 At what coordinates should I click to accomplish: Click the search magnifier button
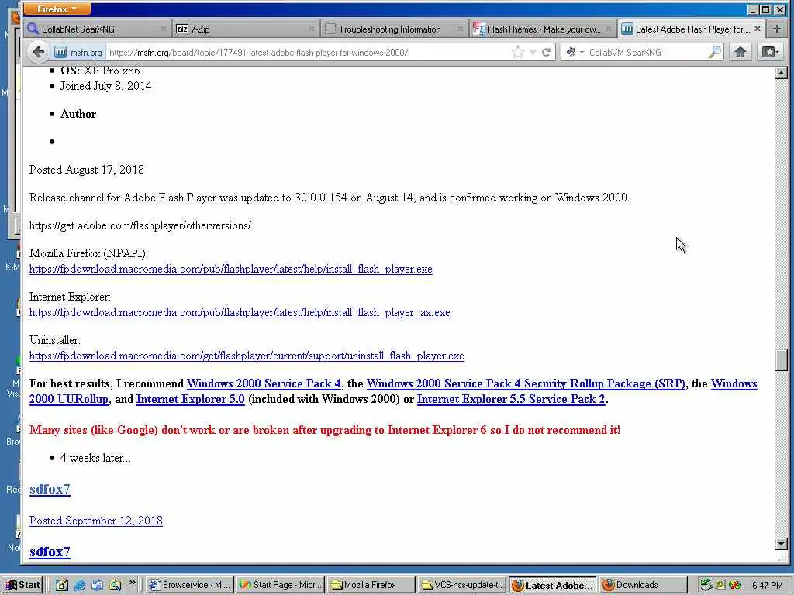[x=714, y=52]
